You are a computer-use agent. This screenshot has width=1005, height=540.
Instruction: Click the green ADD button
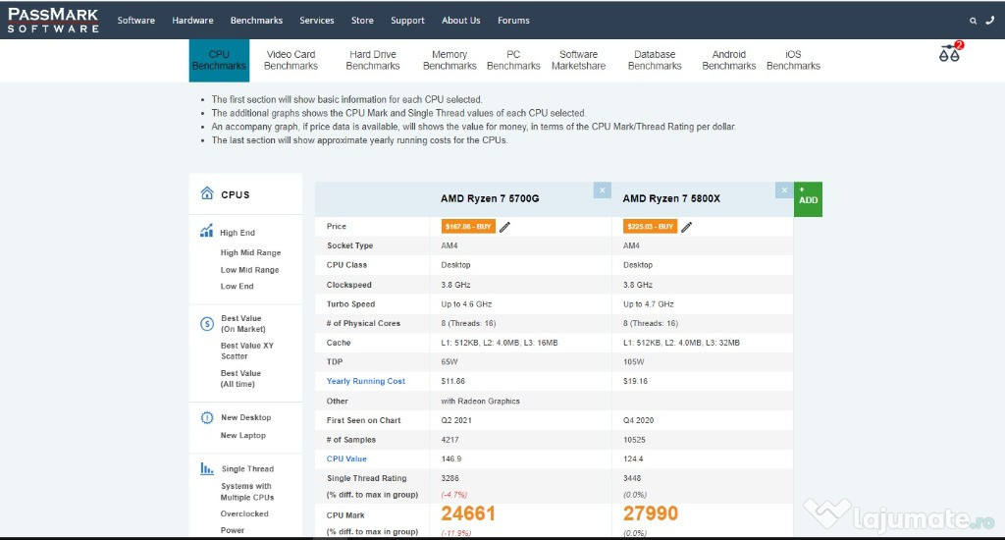coord(808,199)
